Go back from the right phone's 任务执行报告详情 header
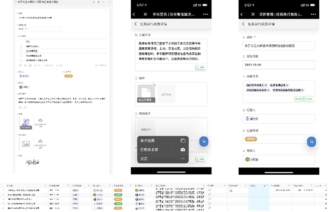Image resolution: width=328 pixels, height=212 pixels. [243, 24]
